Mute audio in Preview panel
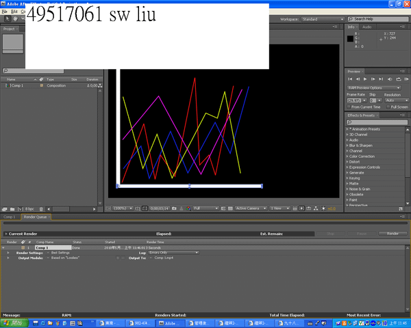This screenshot has height=328, width=411. [x=390, y=79]
